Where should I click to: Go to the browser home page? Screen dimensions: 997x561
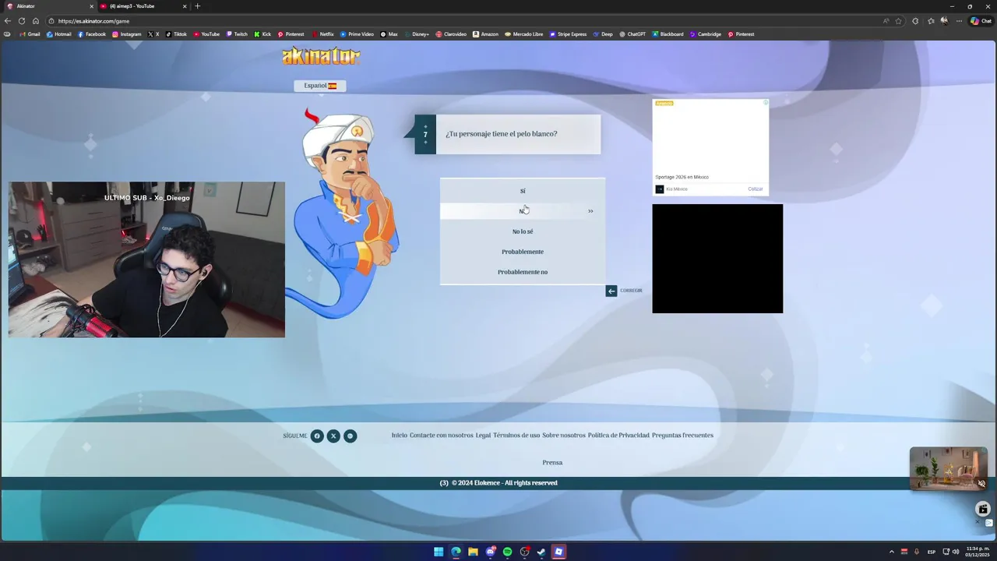(35, 21)
